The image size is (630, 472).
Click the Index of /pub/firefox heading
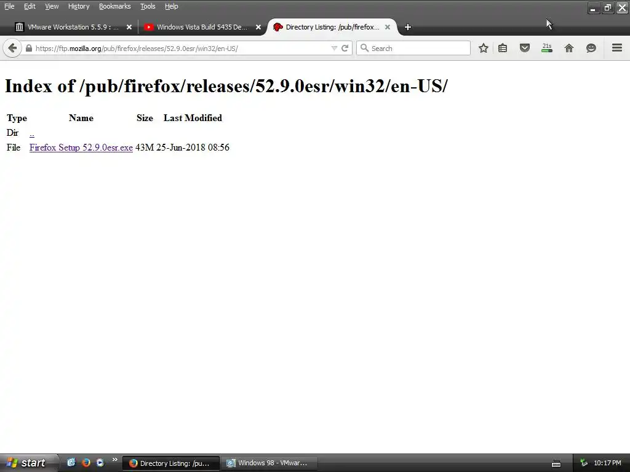(x=226, y=86)
